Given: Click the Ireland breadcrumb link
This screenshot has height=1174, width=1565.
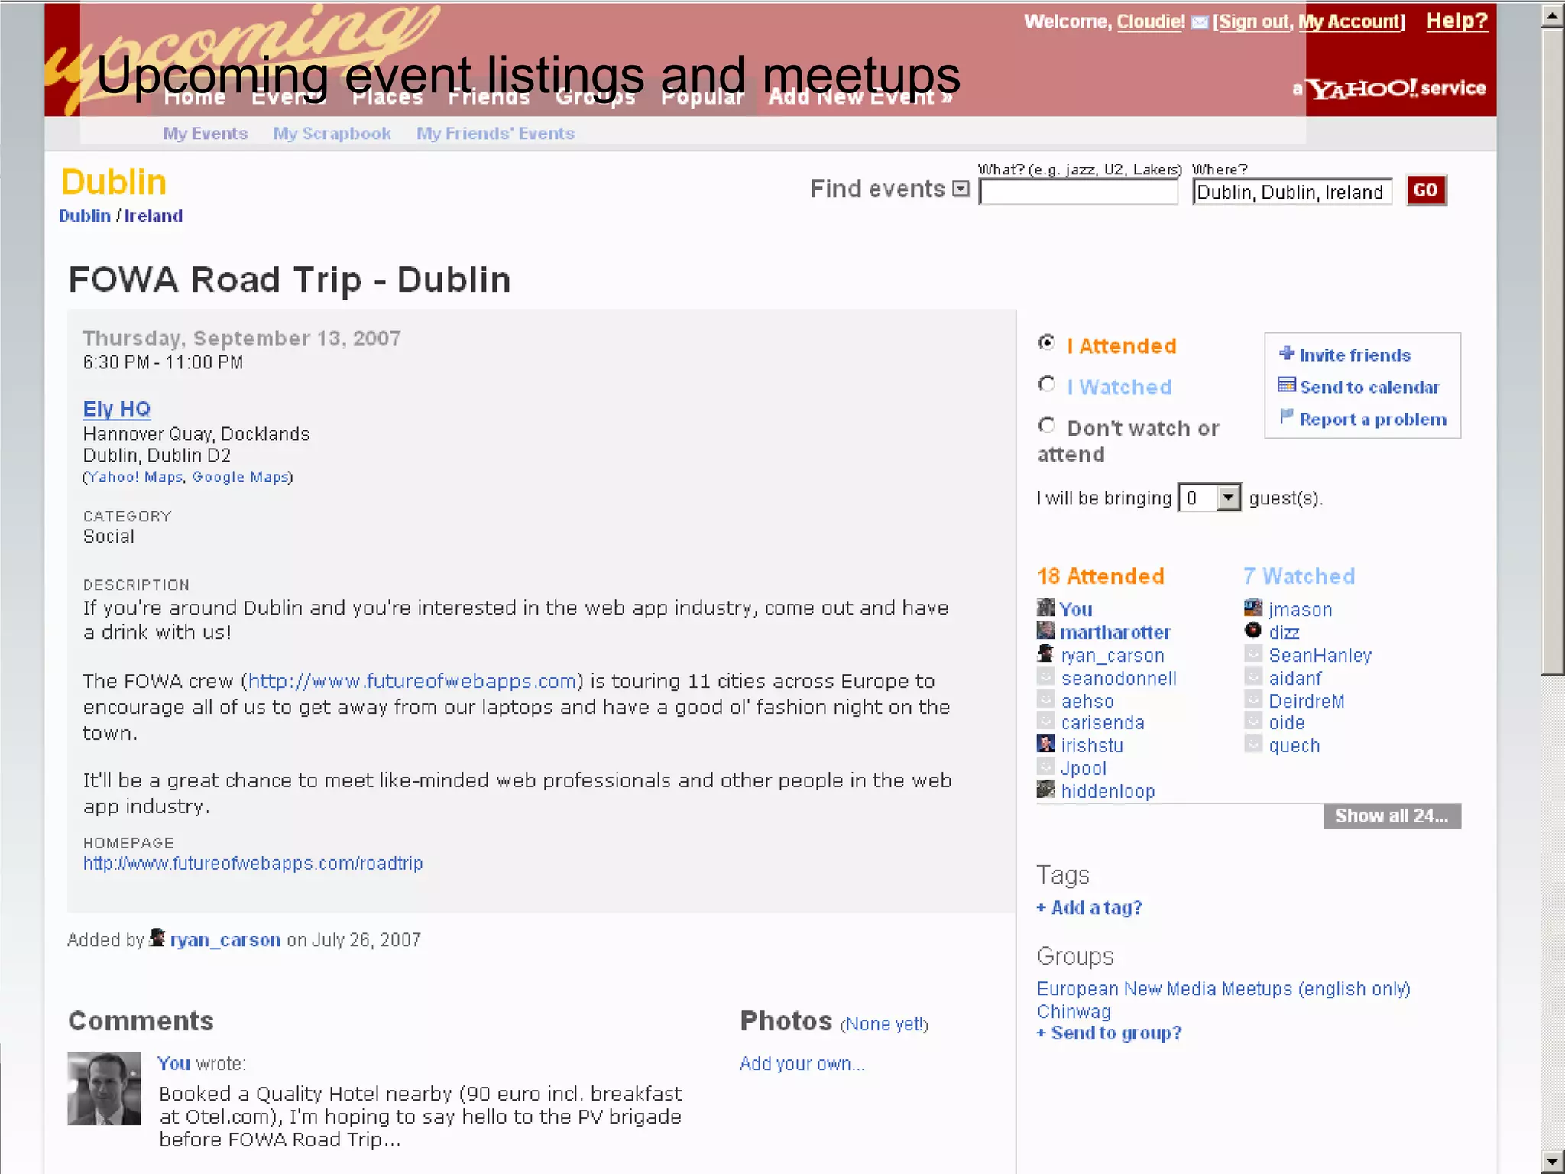Looking at the screenshot, I should [154, 216].
